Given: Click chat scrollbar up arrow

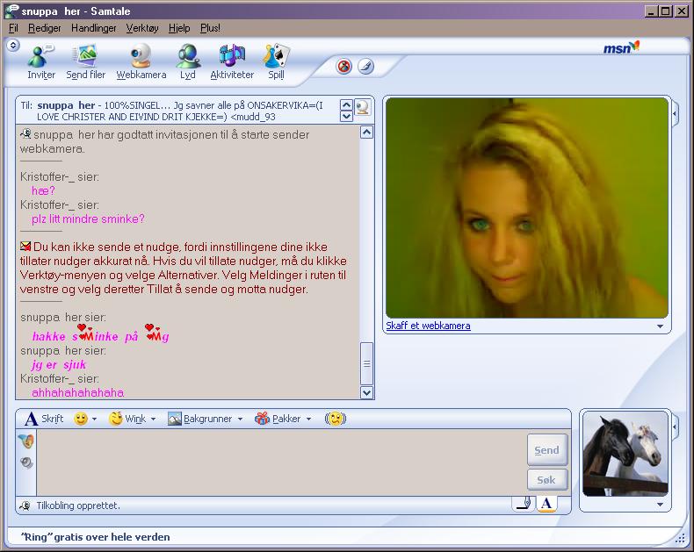Looking at the screenshot, I should (x=366, y=133).
